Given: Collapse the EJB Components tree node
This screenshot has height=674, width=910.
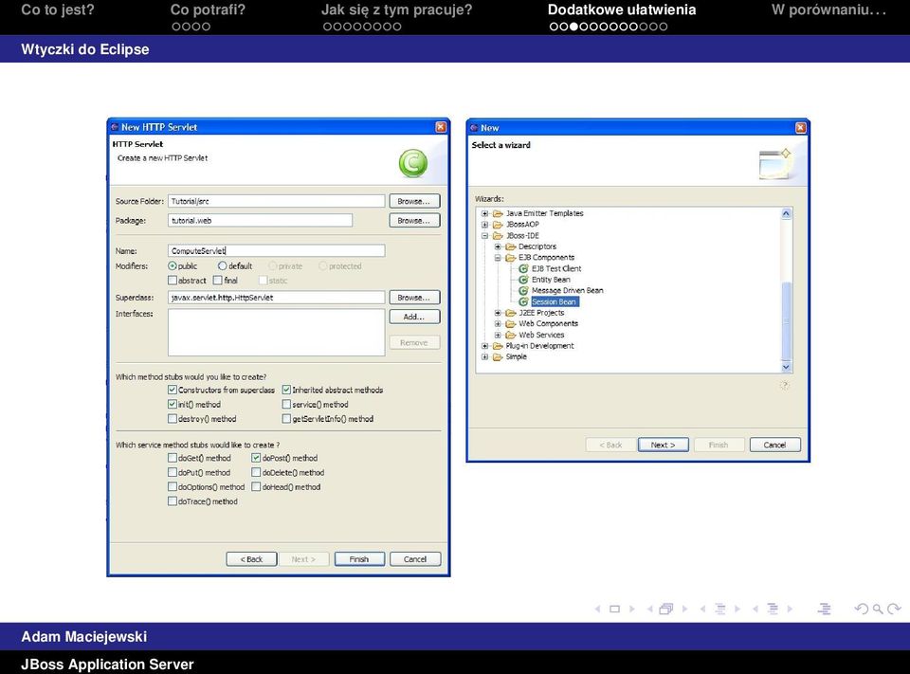Looking at the screenshot, I should point(498,258).
